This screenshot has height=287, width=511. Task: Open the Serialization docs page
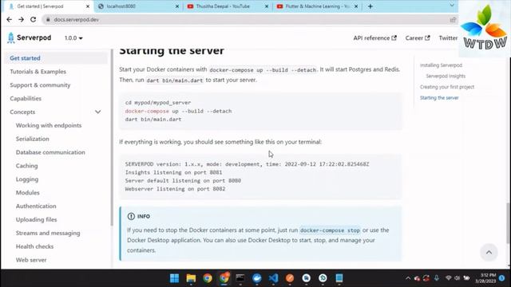point(32,139)
